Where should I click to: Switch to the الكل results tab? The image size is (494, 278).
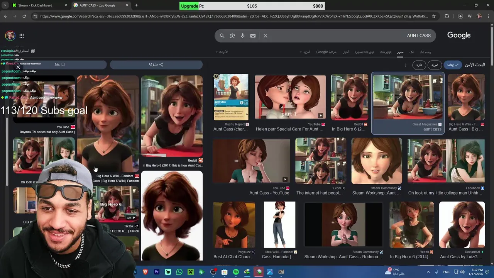pyautogui.click(x=412, y=52)
